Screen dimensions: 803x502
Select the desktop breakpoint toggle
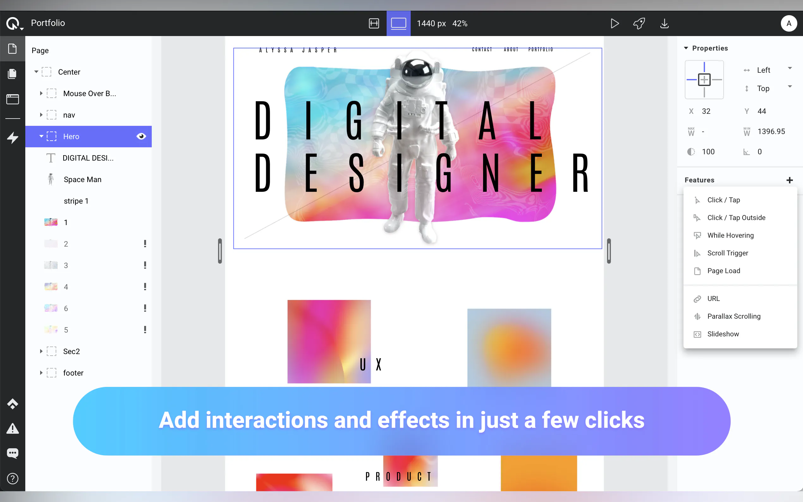[398, 24]
